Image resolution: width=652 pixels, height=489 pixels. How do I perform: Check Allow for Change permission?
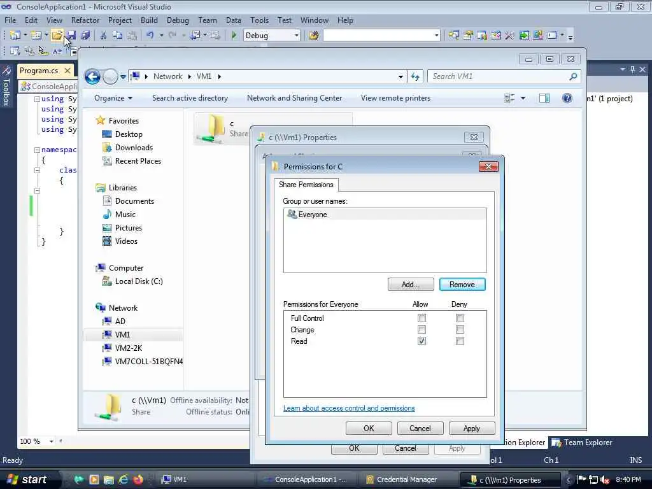pos(422,330)
